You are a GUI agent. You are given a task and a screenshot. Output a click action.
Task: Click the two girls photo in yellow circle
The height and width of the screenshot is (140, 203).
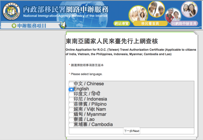(x=156, y=9)
